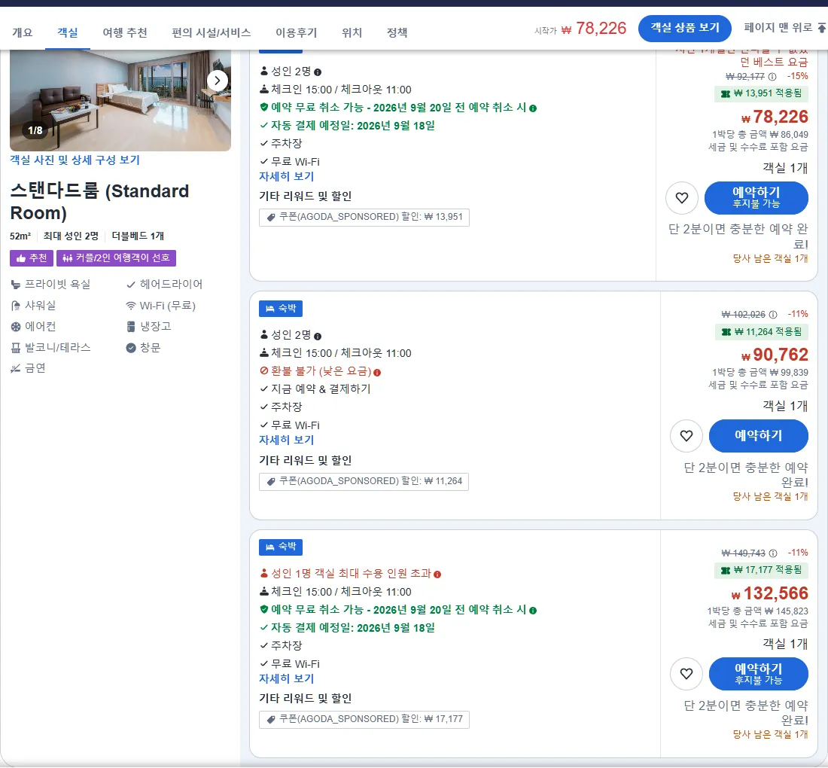Click the 헤어드라이어 amenity text
This screenshot has height=768, width=828.
[x=171, y=284]
